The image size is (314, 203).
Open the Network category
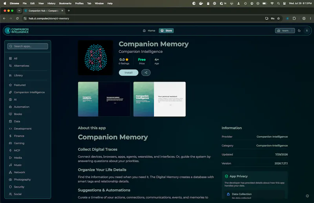[x=27, y=172]
